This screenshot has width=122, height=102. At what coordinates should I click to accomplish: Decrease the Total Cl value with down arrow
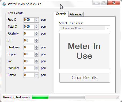click(x=36, y=28)
